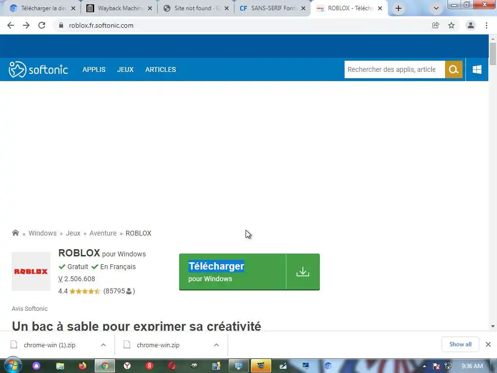Open the Aventure breadcrumb link
This screenshot has height=373, width=497.
pyautogui.click(x=103, y=233)
